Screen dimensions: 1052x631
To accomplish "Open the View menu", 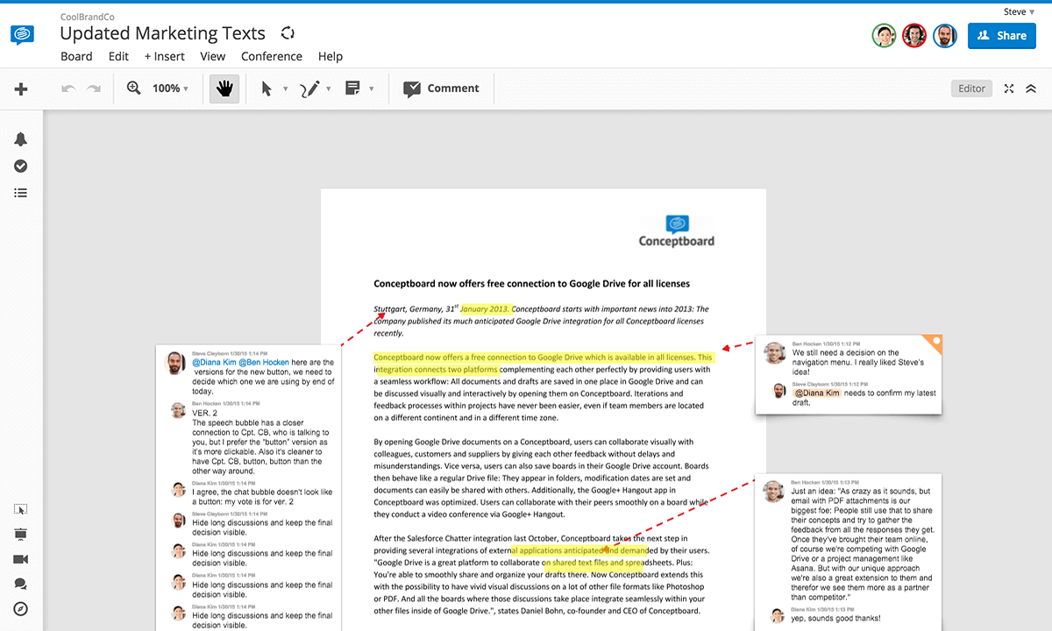I will [x=213, y=56].
